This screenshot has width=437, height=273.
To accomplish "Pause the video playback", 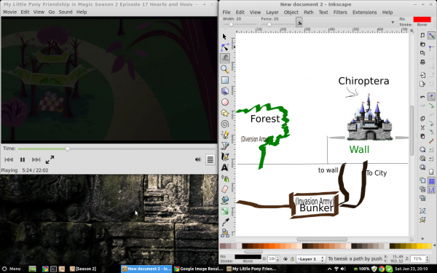I will (23, 159).
